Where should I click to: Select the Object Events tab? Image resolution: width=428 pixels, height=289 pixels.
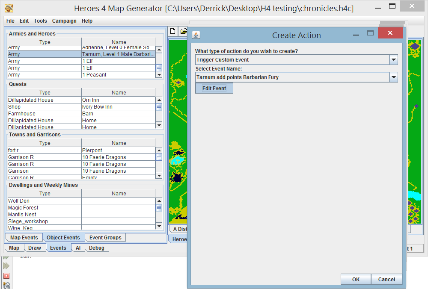[63, 237]
